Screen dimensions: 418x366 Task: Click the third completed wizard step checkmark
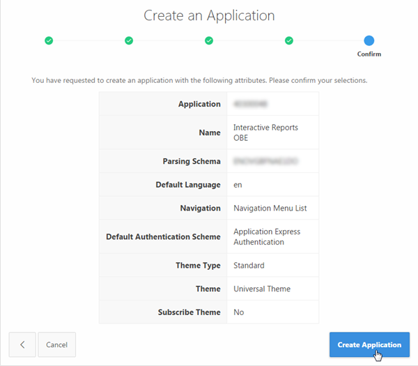[x=209, y=40]
